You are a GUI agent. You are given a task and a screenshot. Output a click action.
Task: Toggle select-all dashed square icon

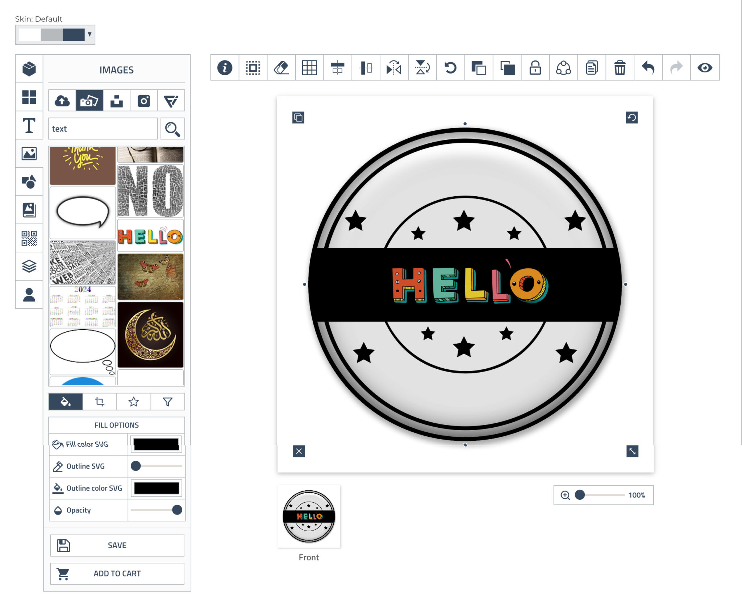coord(253,68)
